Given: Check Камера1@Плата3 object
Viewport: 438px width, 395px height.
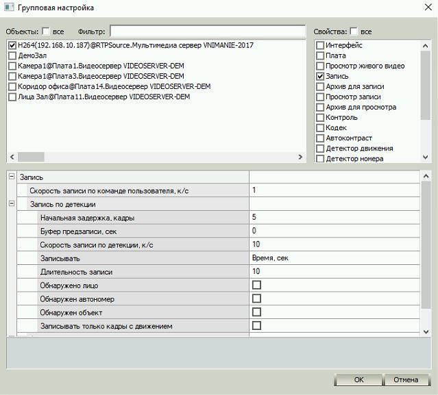Looking at the screenshot, I should pyautogui.click(x=12, y=76).
